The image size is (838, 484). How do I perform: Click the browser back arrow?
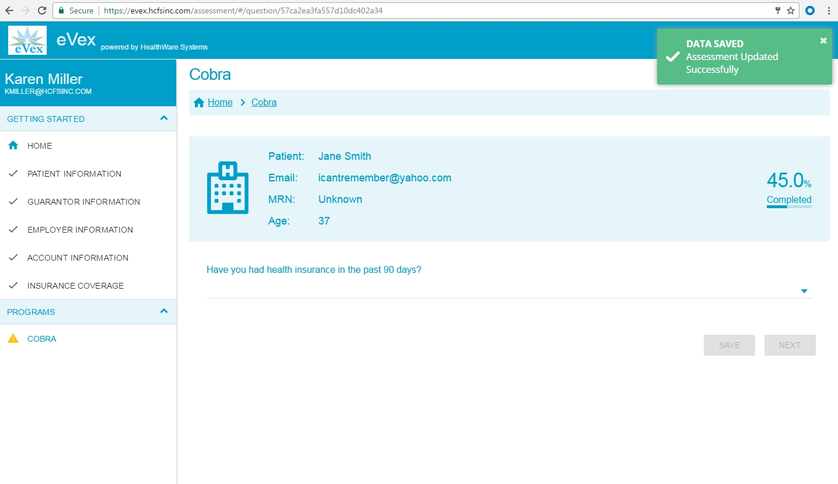[9, 10]
